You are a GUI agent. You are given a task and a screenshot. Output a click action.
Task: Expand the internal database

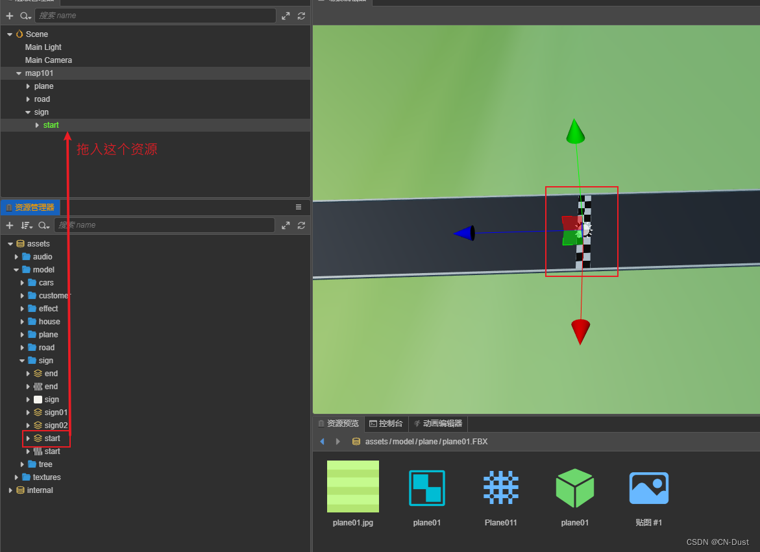pos(10,490)
